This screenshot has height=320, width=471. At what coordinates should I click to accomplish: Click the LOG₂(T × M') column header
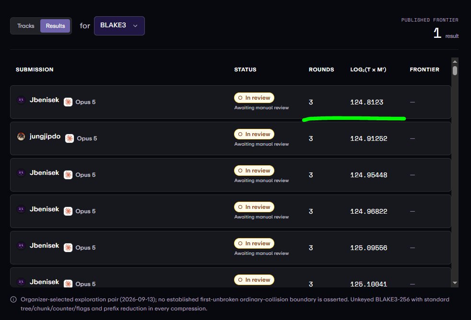point(368,69)
